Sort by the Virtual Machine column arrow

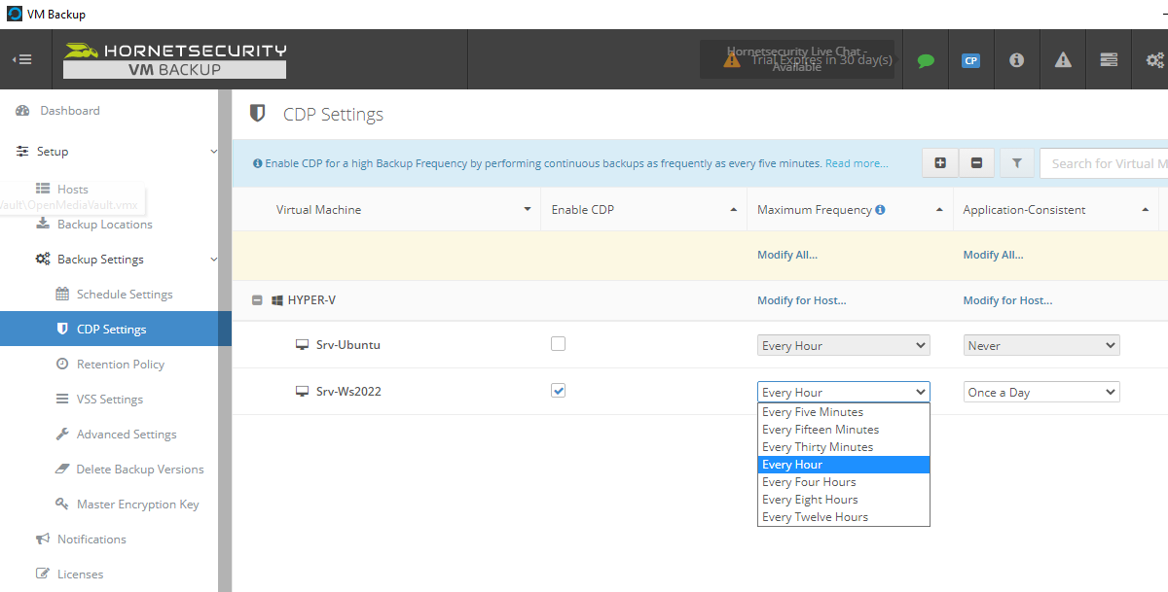528,210
